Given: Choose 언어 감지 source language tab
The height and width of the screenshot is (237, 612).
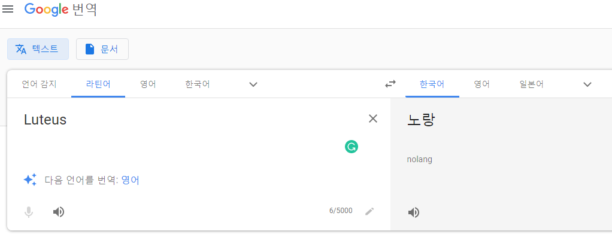Looking at the screenshot, I should point(39,84).
